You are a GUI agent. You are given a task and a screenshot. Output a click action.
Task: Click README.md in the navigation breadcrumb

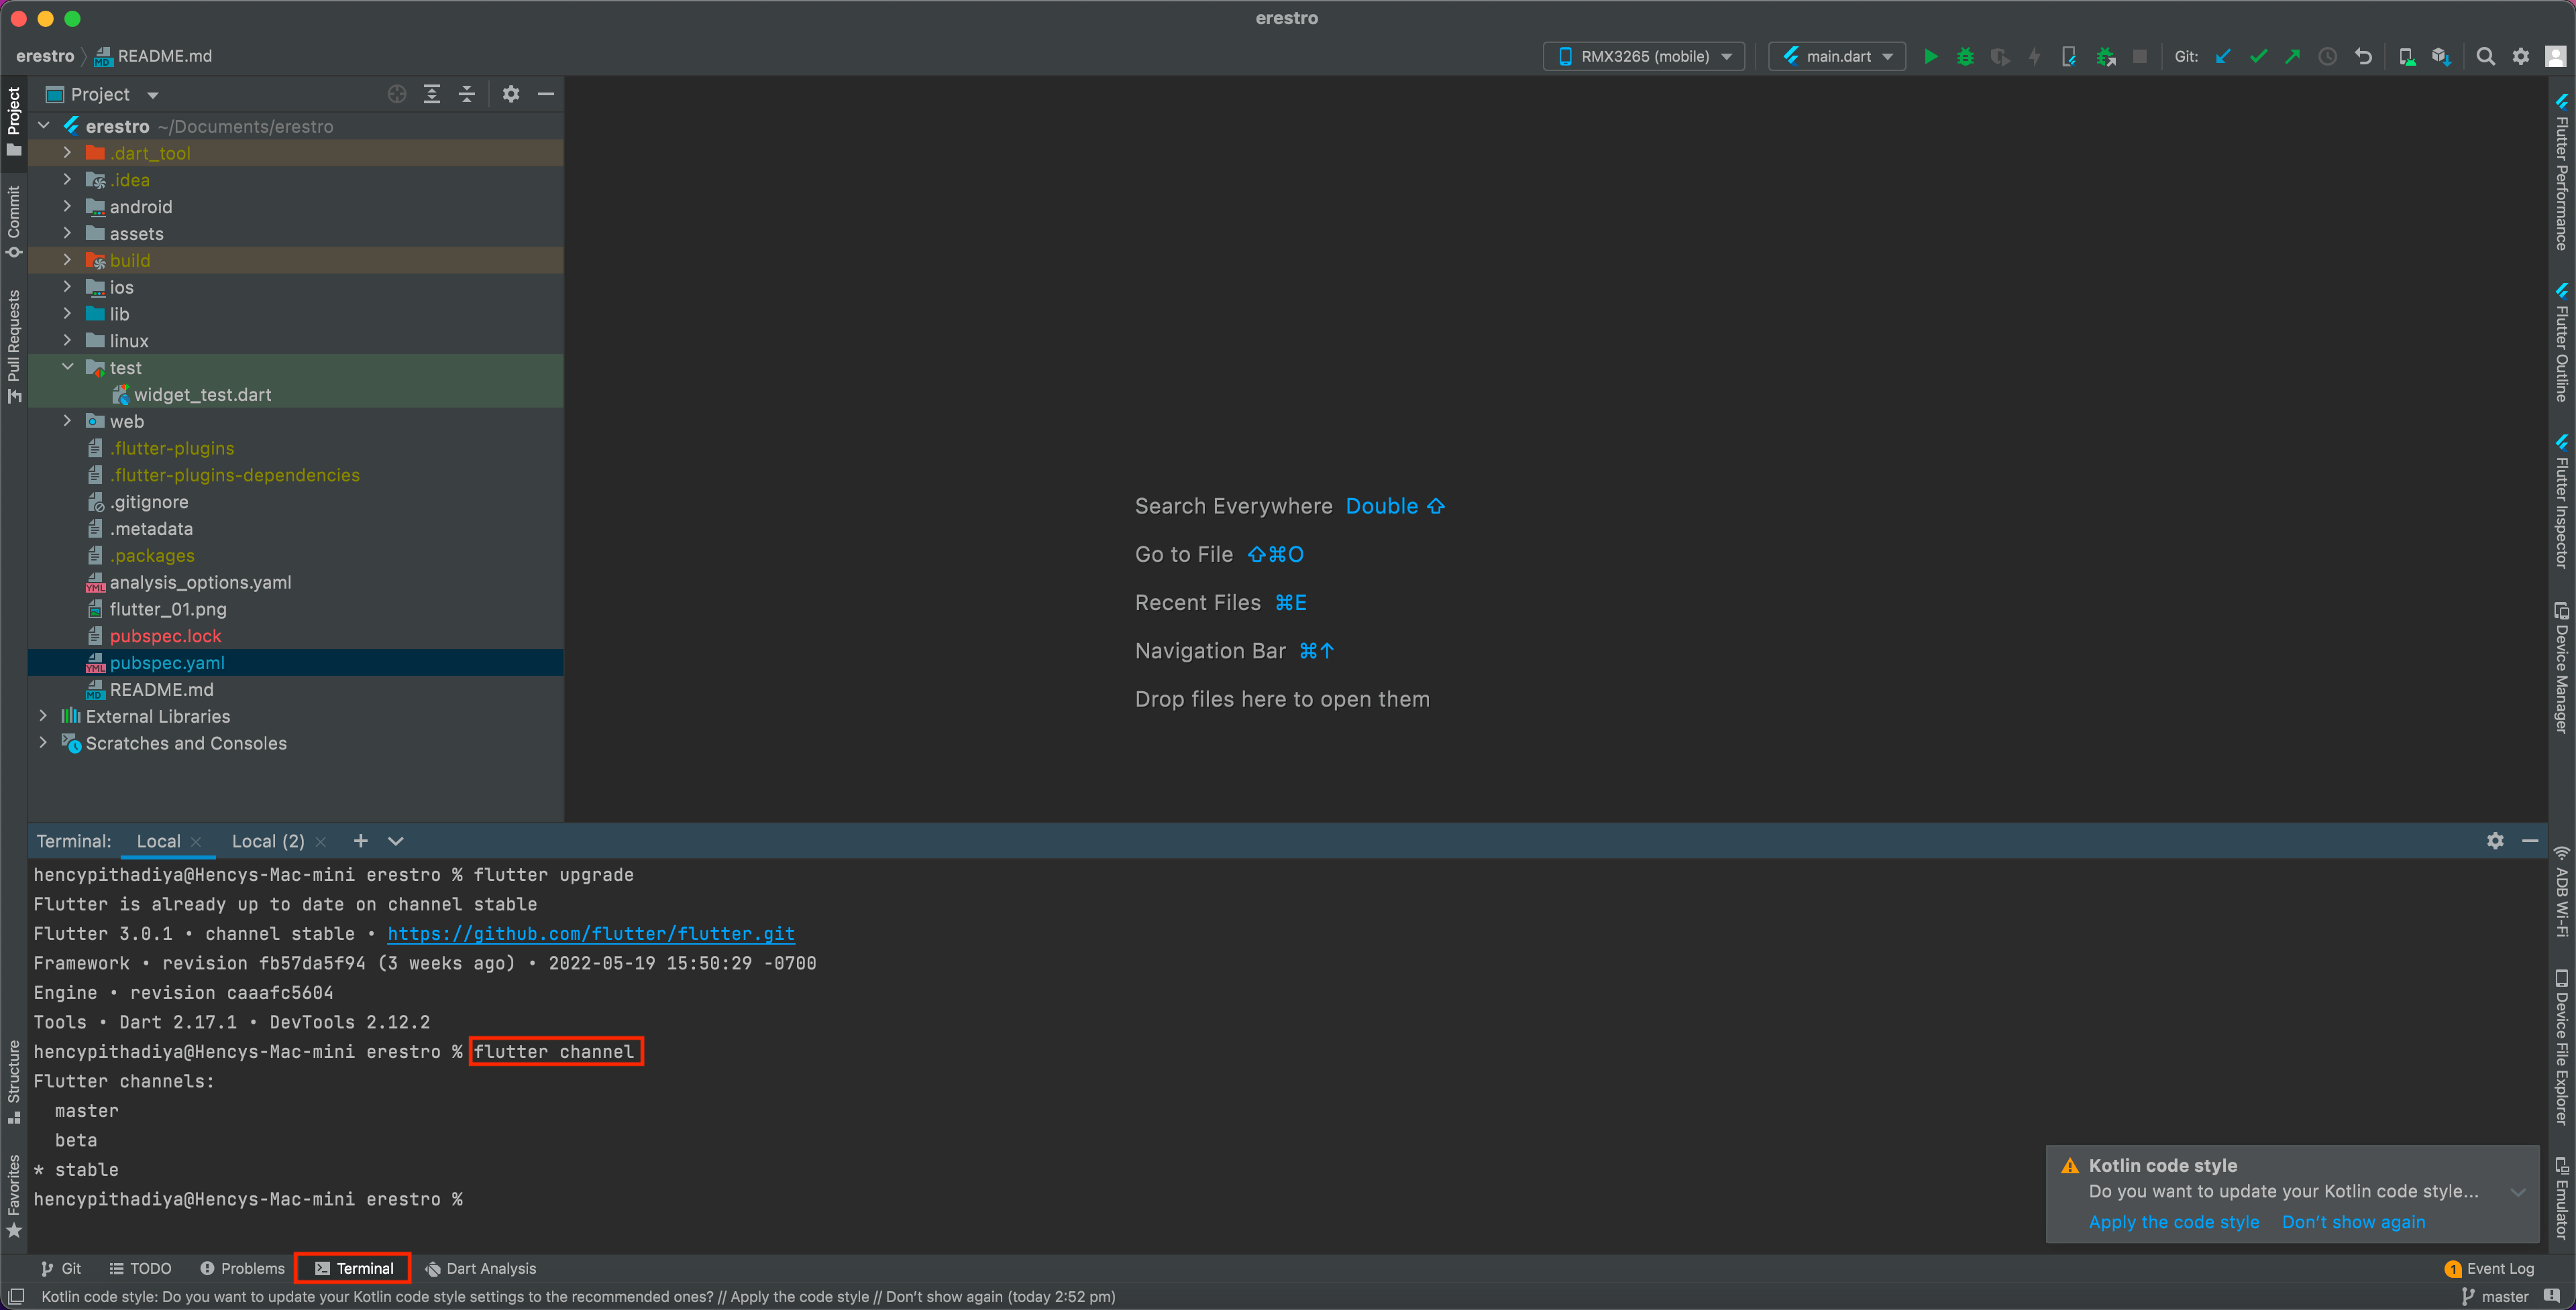coord(153,56)
